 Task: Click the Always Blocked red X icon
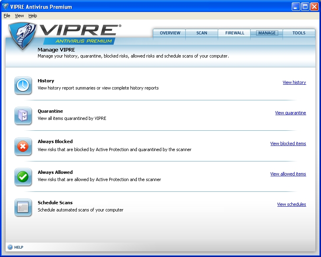tap(23, 146)
